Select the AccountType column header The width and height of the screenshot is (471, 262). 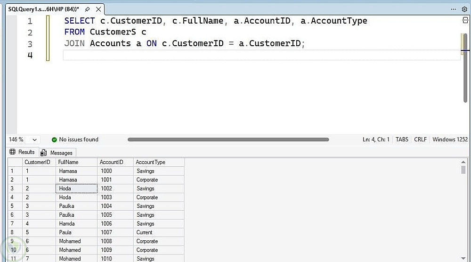pos(151,162)
